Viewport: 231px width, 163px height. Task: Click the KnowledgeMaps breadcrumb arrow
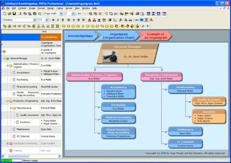(82, 36)
